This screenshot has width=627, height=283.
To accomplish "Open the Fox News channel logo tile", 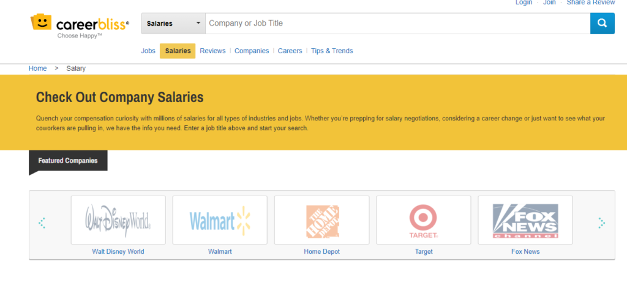I will click(525, 220).
